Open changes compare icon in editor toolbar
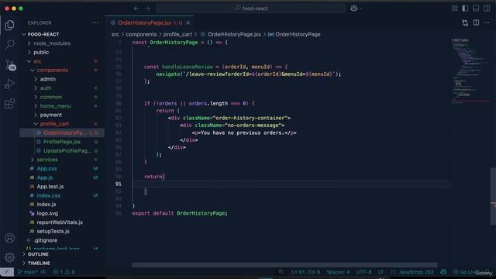This screenshot has width=496, height=279. 465,22
